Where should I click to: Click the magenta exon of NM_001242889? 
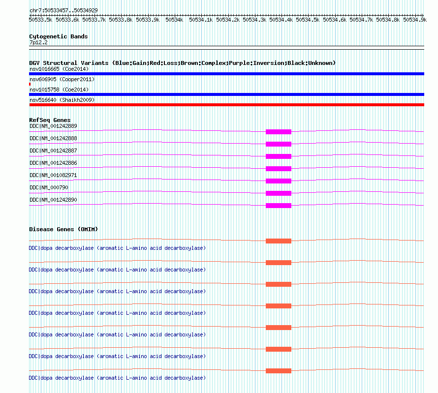tap(279, 132)
